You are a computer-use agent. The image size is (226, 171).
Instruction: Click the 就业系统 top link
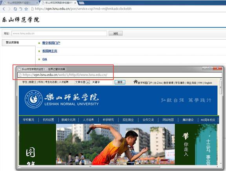point(191,83)
